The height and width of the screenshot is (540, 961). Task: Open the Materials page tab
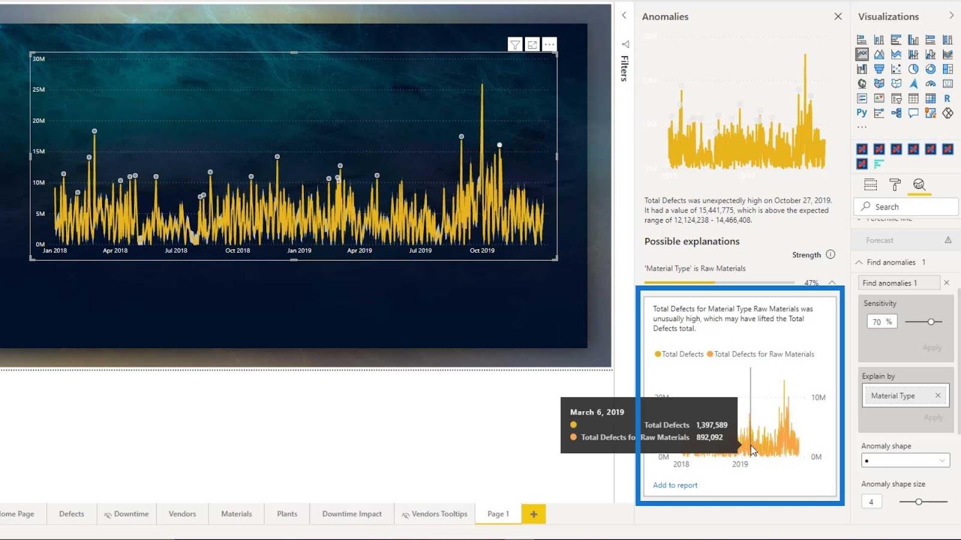(236, 514)
